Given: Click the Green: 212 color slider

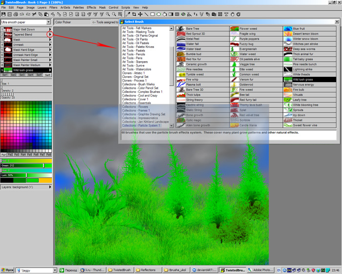Looking at the screenshot, I should (x=26, y=166).
